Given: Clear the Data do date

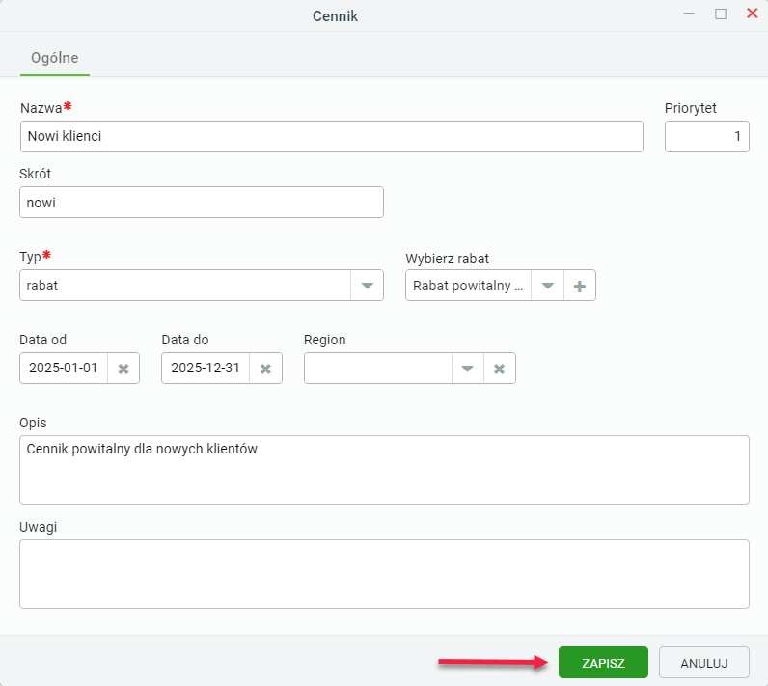Looking at the screenshot, I should [x=265, y=369].
